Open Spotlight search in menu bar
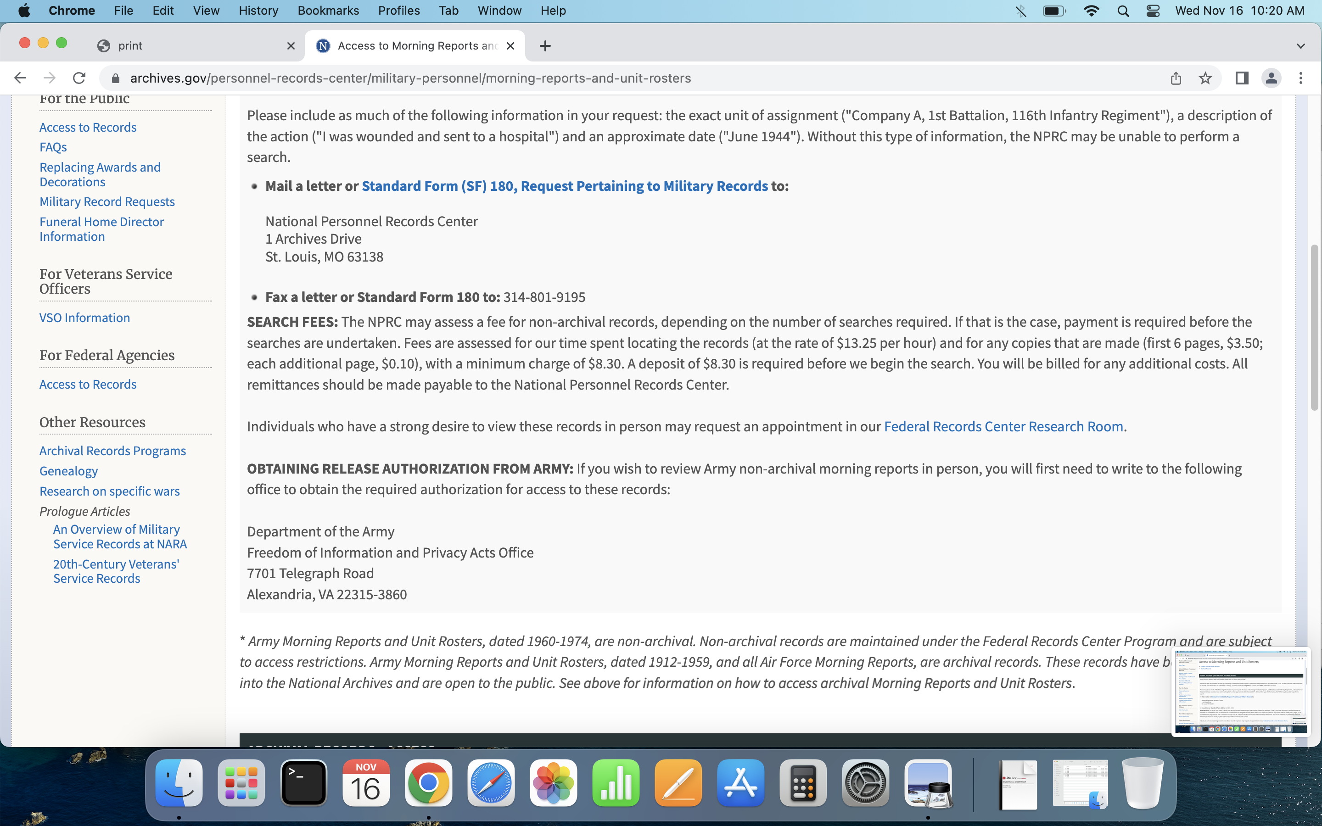Screen dimensions: 1322x826 click(x=1123, y=11)
